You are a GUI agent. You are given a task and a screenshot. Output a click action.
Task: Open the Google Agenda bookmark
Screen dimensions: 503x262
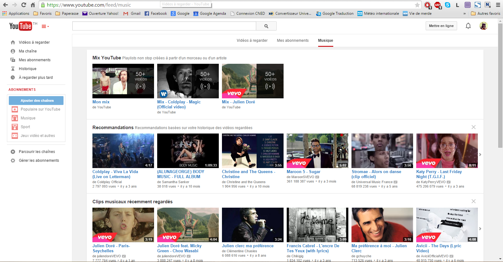[x=210, y=14]
